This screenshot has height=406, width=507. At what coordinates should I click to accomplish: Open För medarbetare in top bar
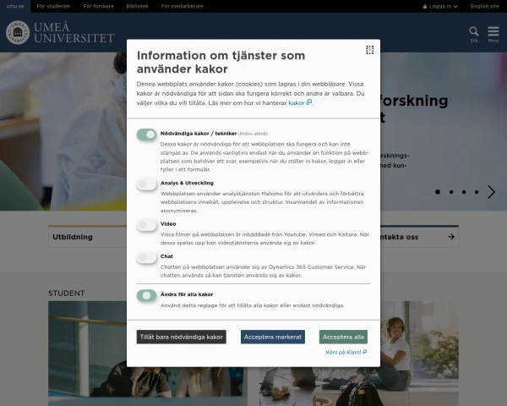182,6
